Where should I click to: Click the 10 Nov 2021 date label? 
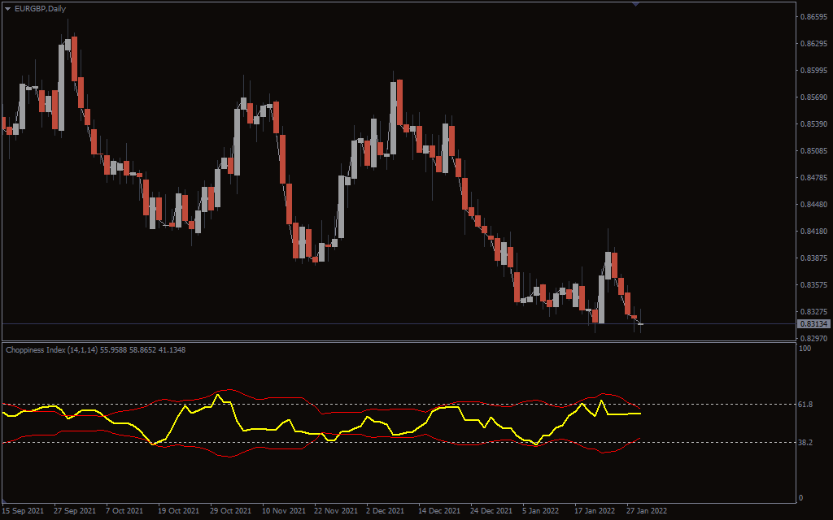coord(283,511)
